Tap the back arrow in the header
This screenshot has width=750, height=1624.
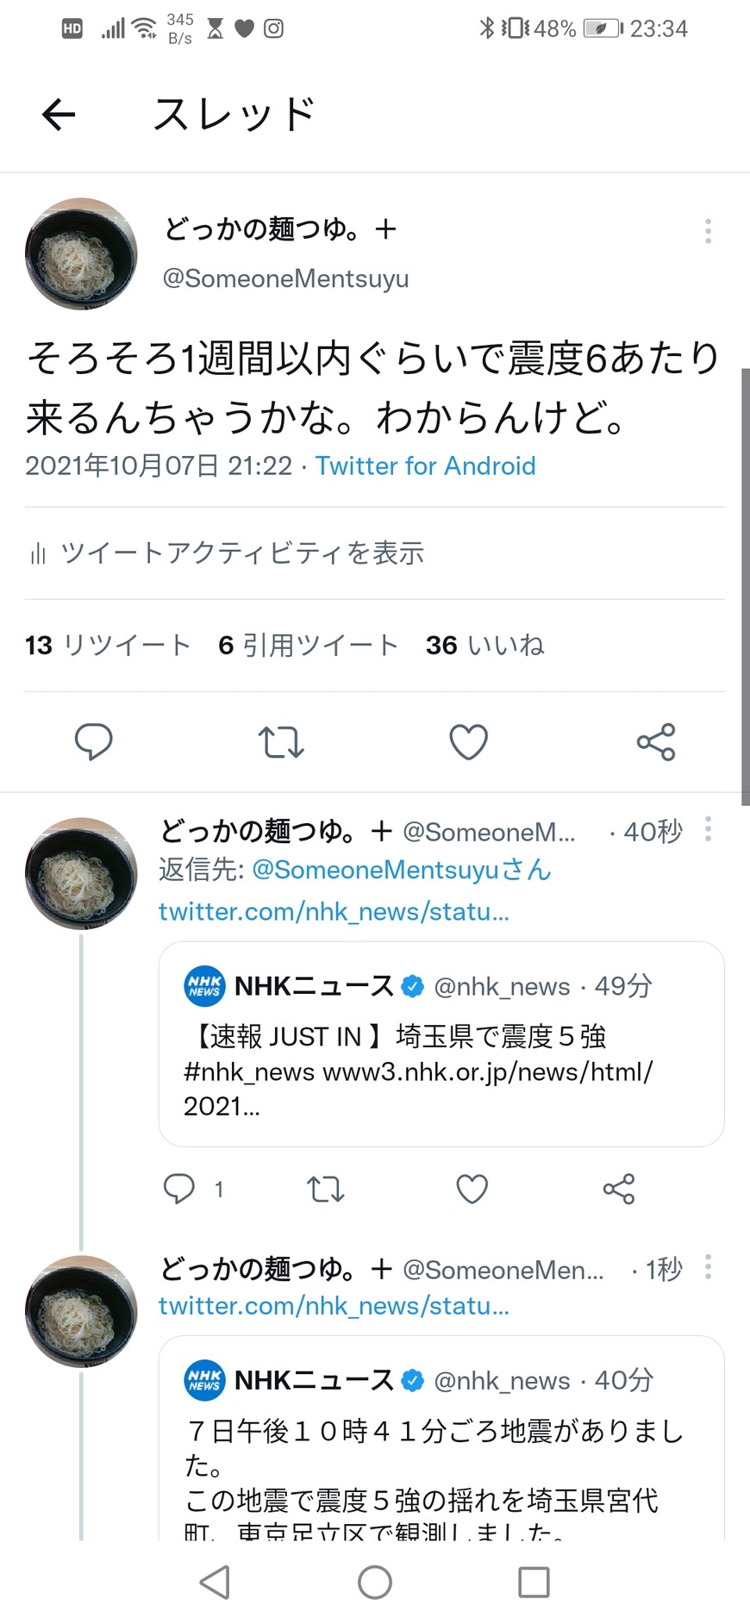pyautogui.click(x=59, y=115)
